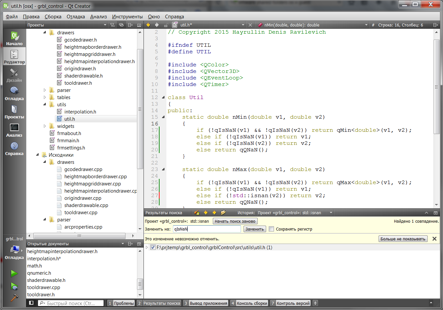This screenshot has height=310, width=443.
Task: Filter the project tree
Action: [x=112, y=25]
